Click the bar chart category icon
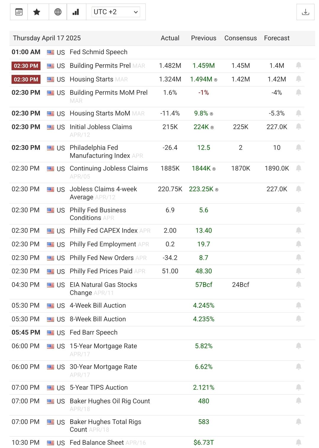Image resolution: width=319 pixels, height=448 pixels. pyautogui.click(x=76, y=12)
